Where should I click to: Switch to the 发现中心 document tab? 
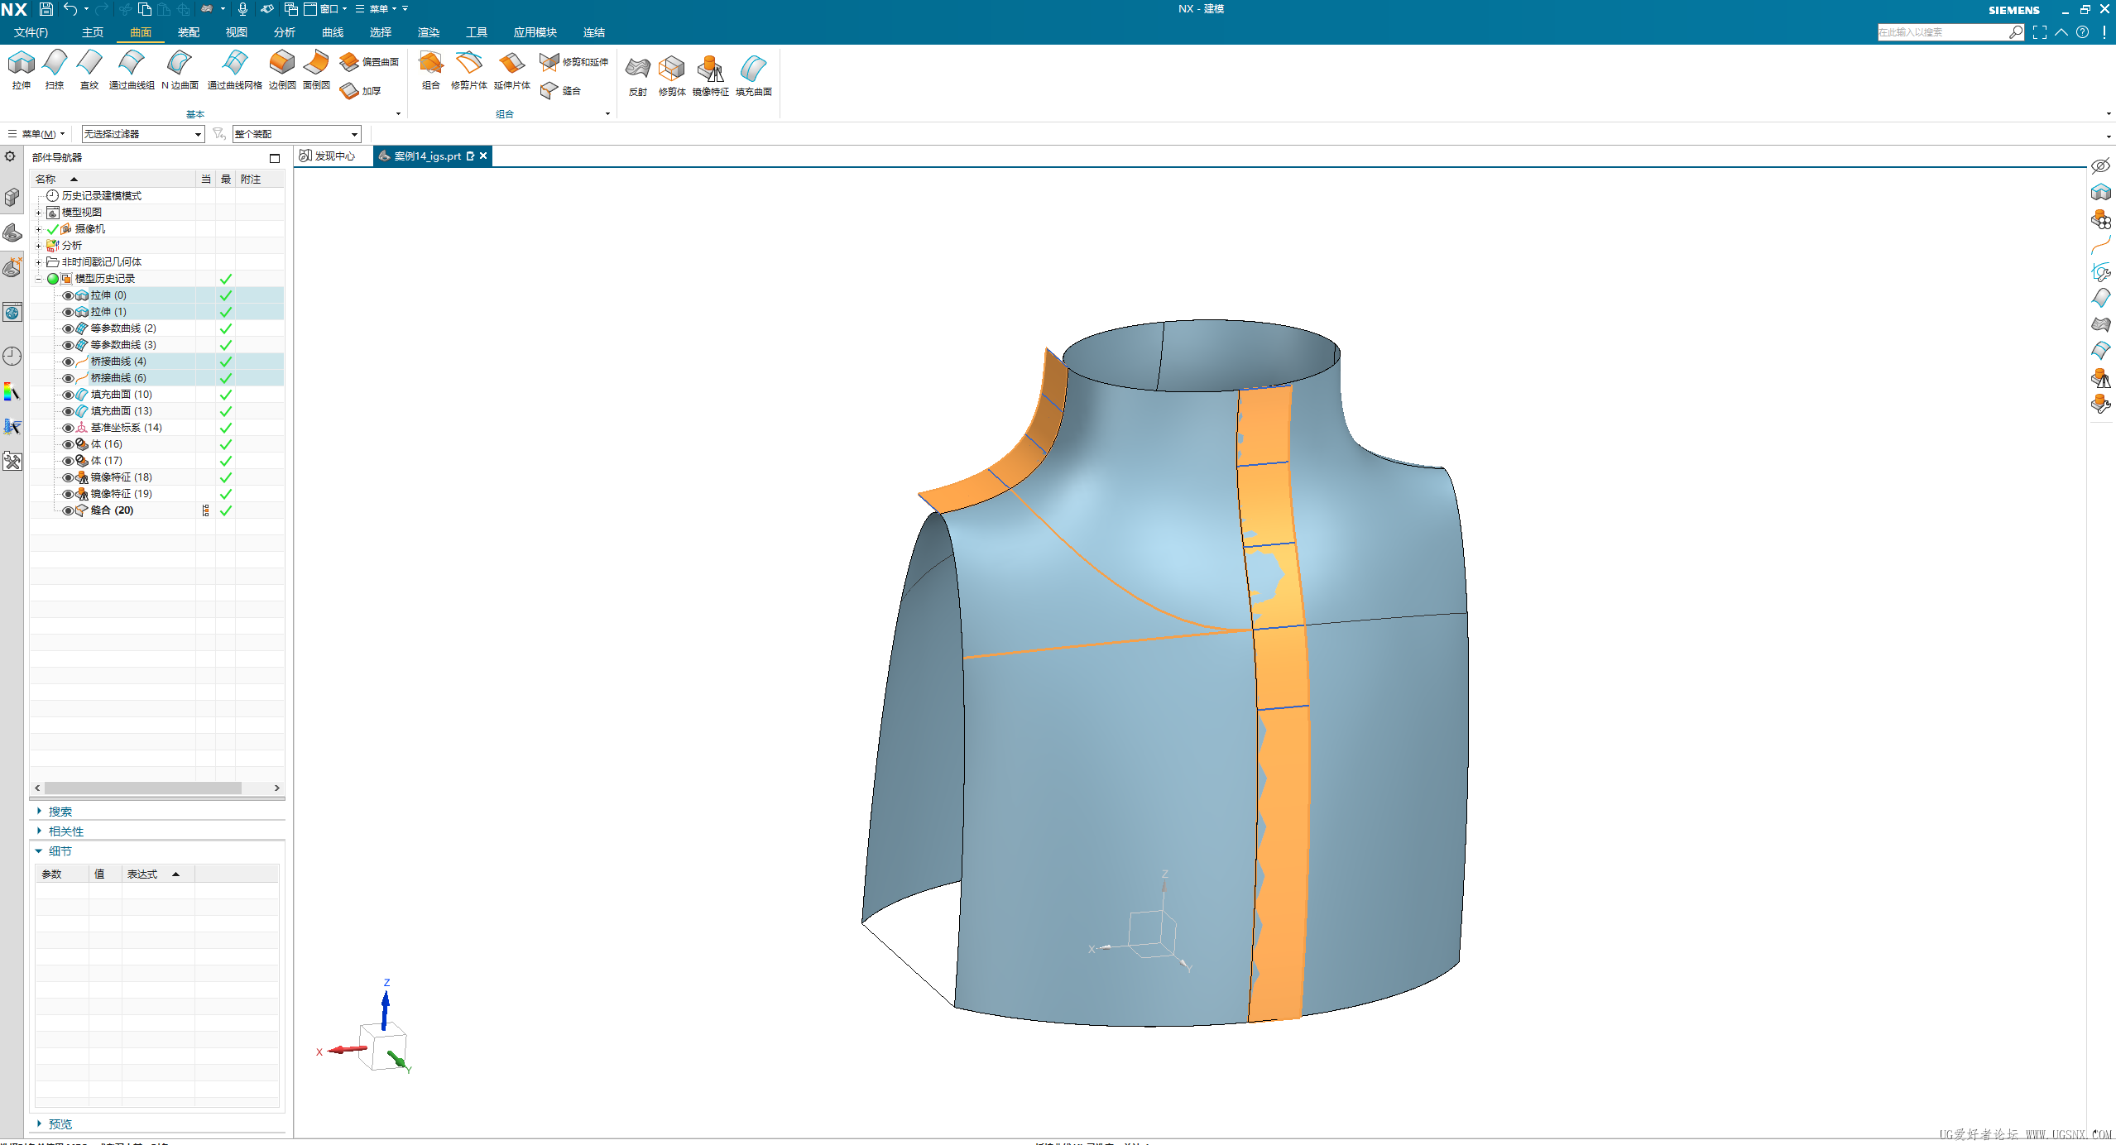[328, 156]
